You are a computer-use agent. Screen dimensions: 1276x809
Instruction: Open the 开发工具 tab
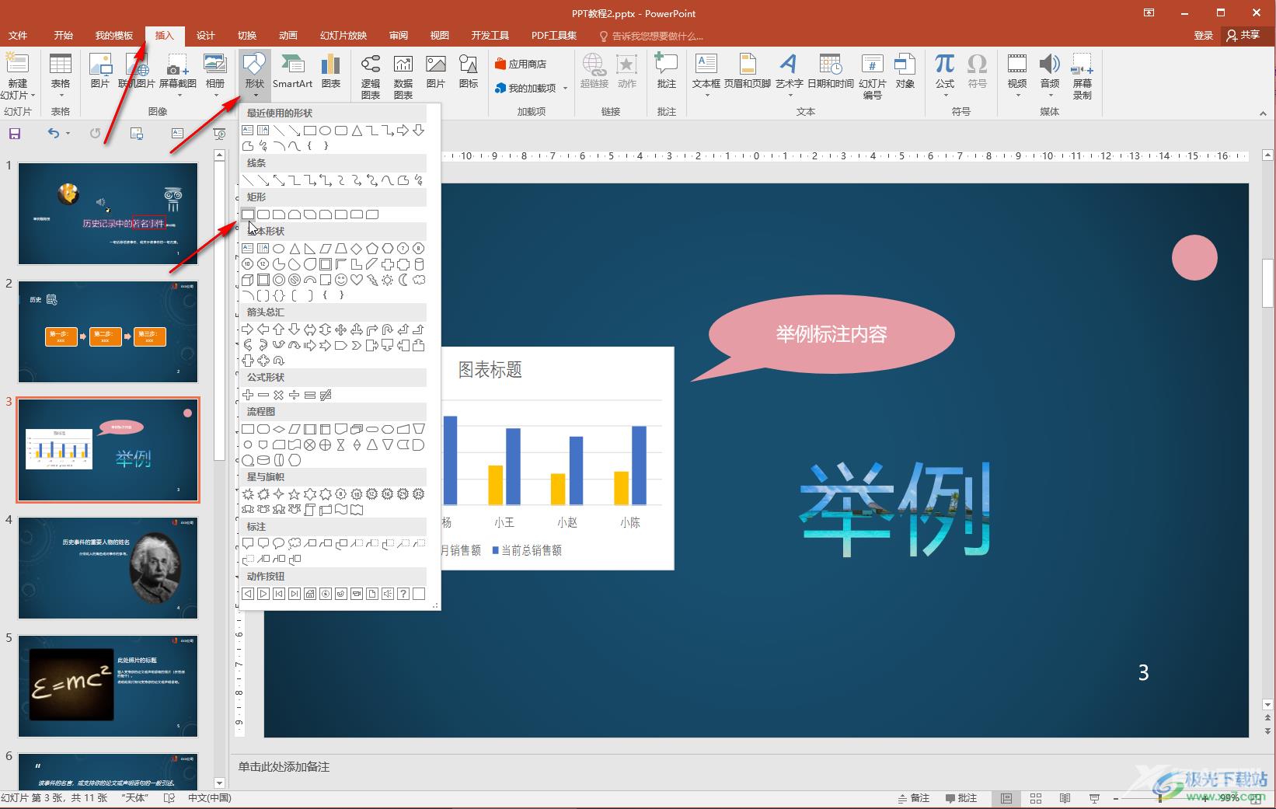click(490, 36)
